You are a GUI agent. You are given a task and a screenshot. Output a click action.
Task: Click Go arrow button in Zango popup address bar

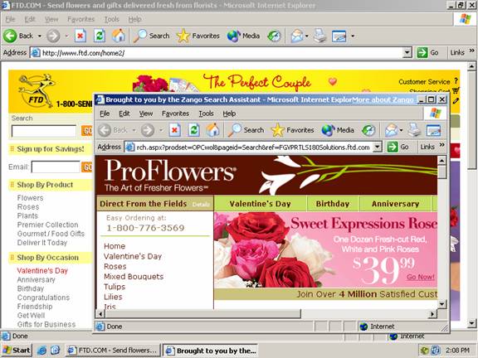click(x=393, y=147)
